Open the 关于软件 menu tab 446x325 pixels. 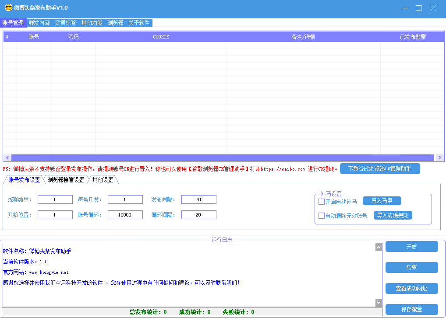(139, 23)
